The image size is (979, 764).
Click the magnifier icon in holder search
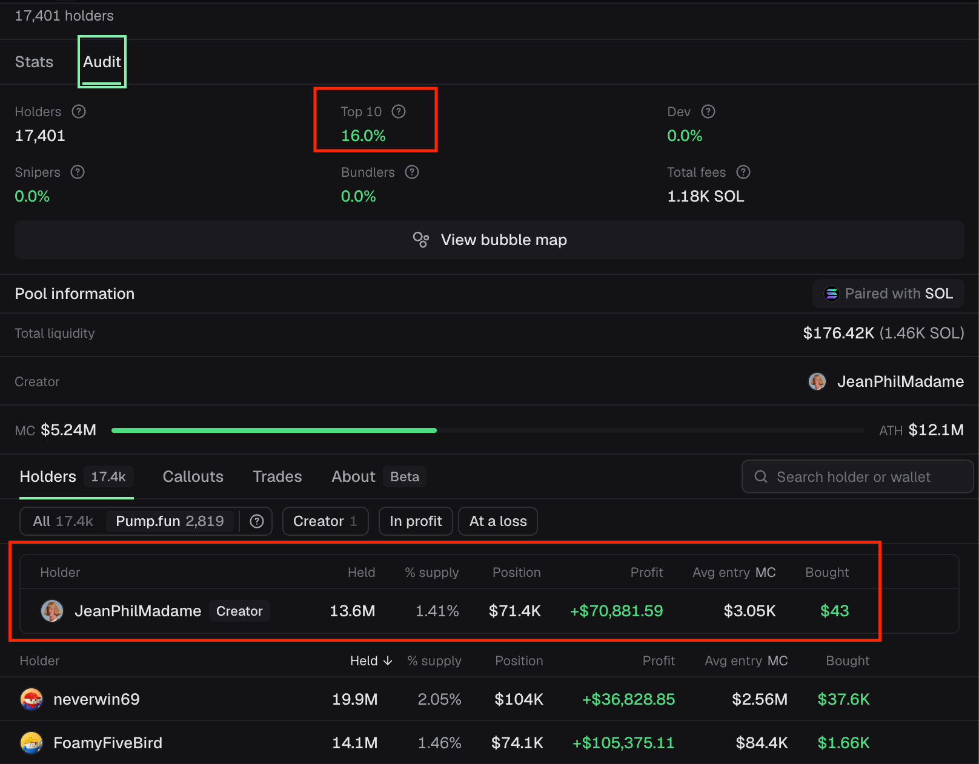click(x=761, y=476)
